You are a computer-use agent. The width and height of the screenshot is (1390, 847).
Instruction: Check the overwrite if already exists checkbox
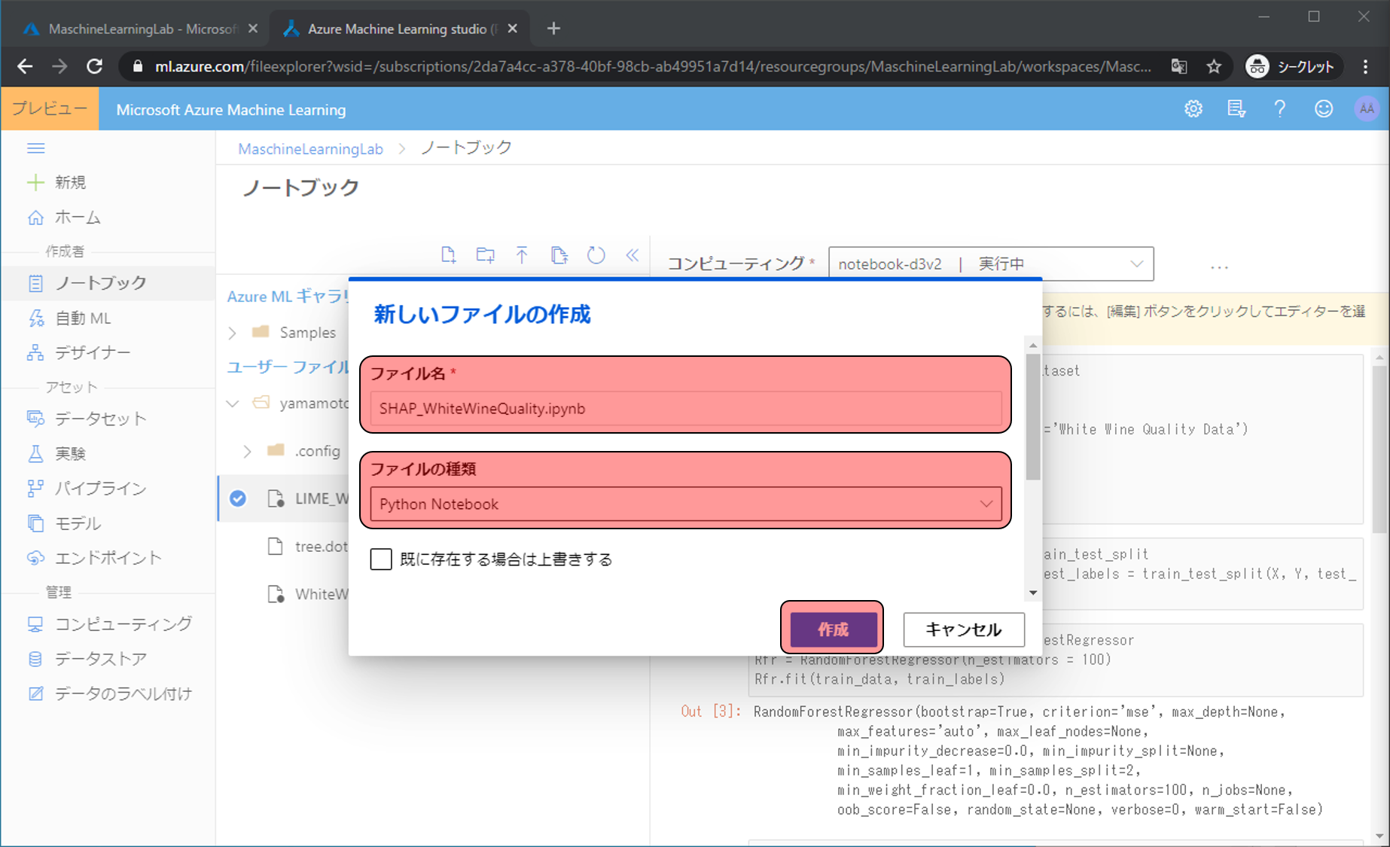coord(381,559)
